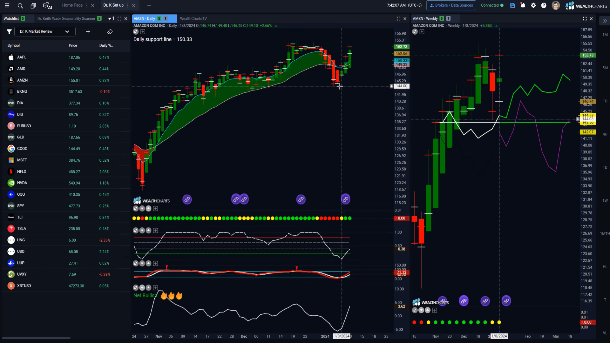Click the round resize icon on Net Bullish pane
This screenshot has width=610, height=343.
coord(136,287)
